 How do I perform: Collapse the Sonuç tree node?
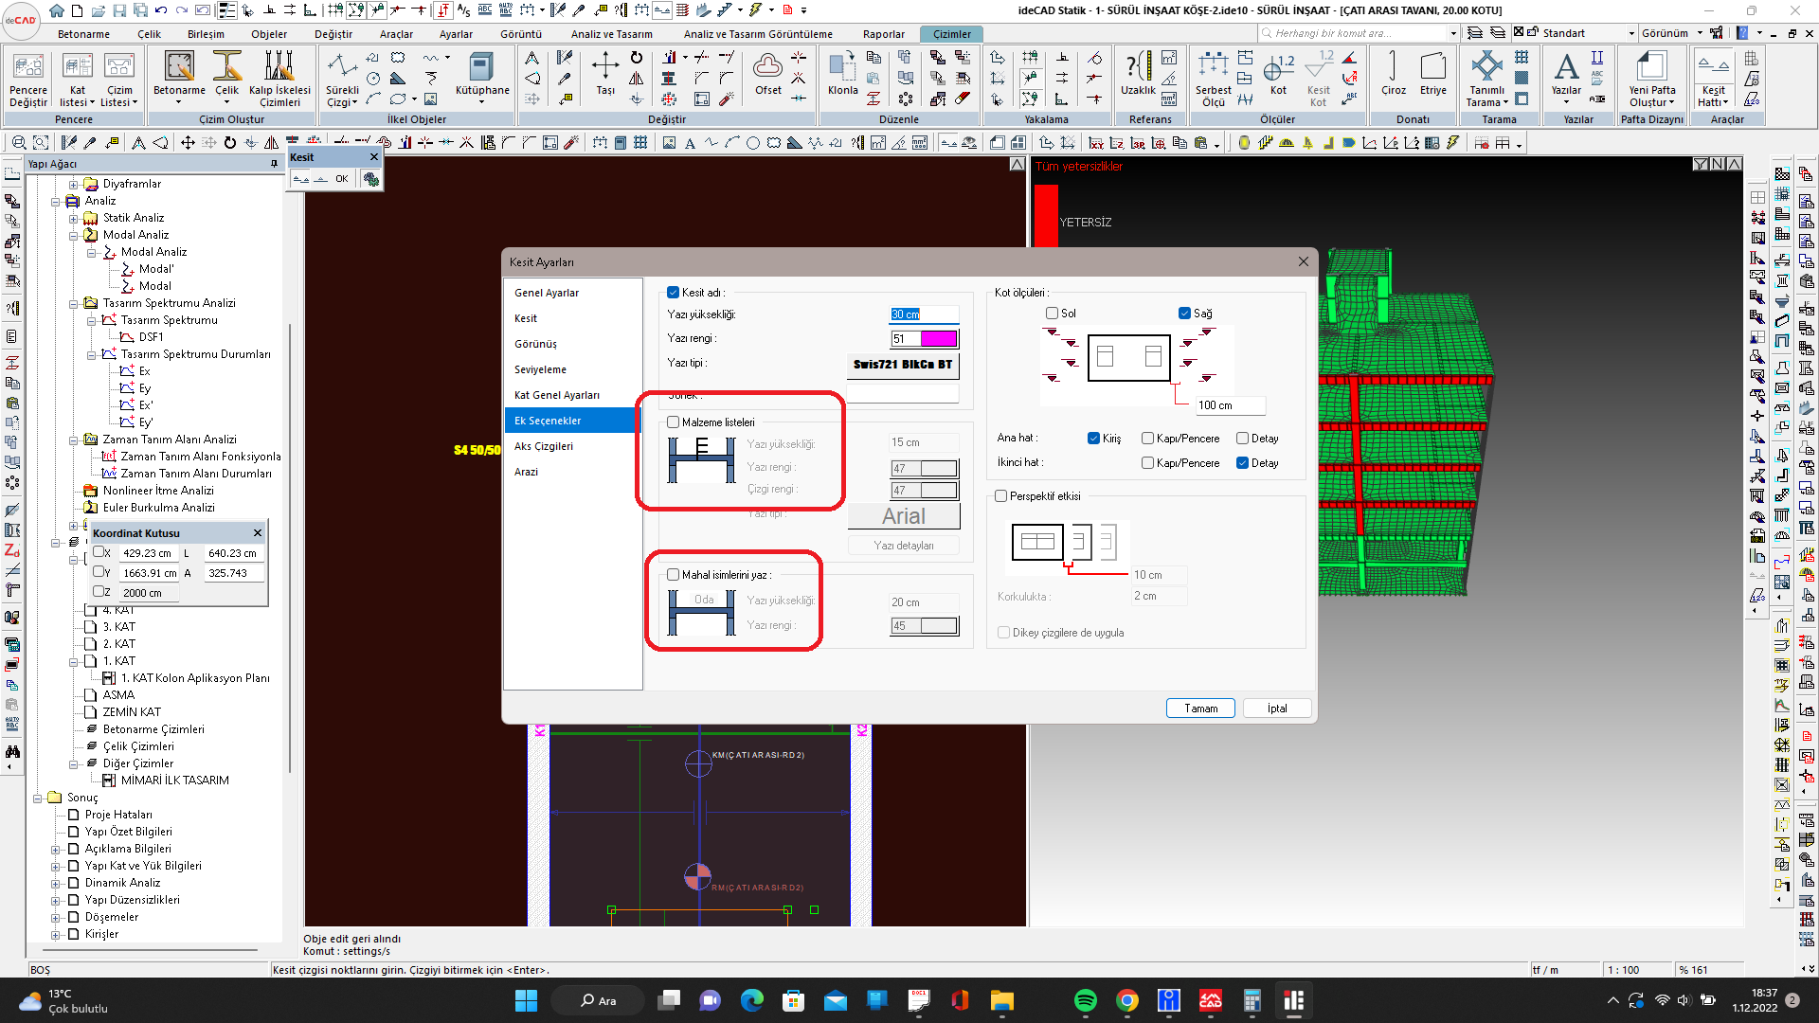point(38,799)
